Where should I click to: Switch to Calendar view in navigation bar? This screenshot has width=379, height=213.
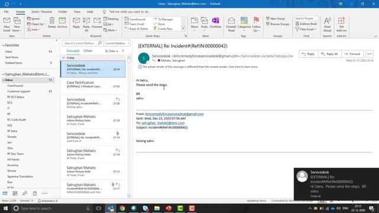coord(15,193)
